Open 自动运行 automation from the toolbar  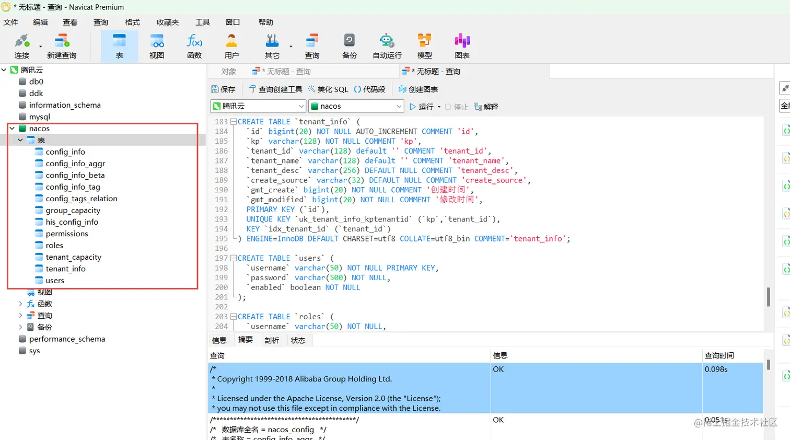pos(387,46)
